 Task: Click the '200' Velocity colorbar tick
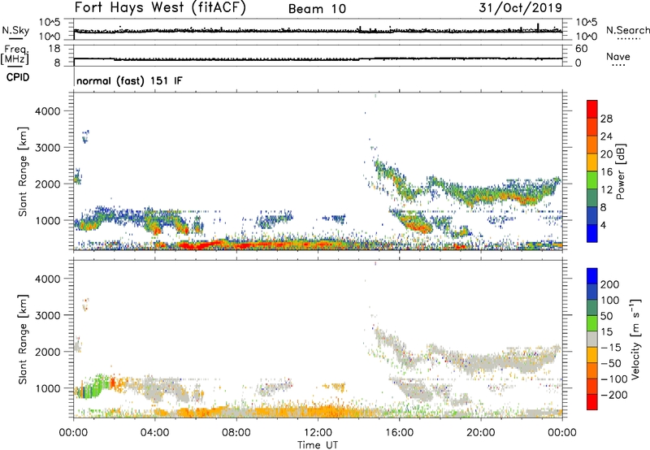pos(609,284)
